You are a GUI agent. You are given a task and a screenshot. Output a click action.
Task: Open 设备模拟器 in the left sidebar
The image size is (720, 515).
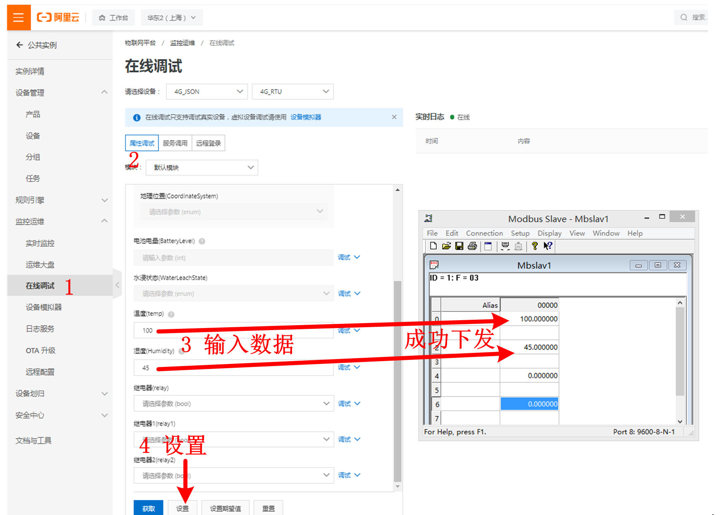tap(43, 307)
